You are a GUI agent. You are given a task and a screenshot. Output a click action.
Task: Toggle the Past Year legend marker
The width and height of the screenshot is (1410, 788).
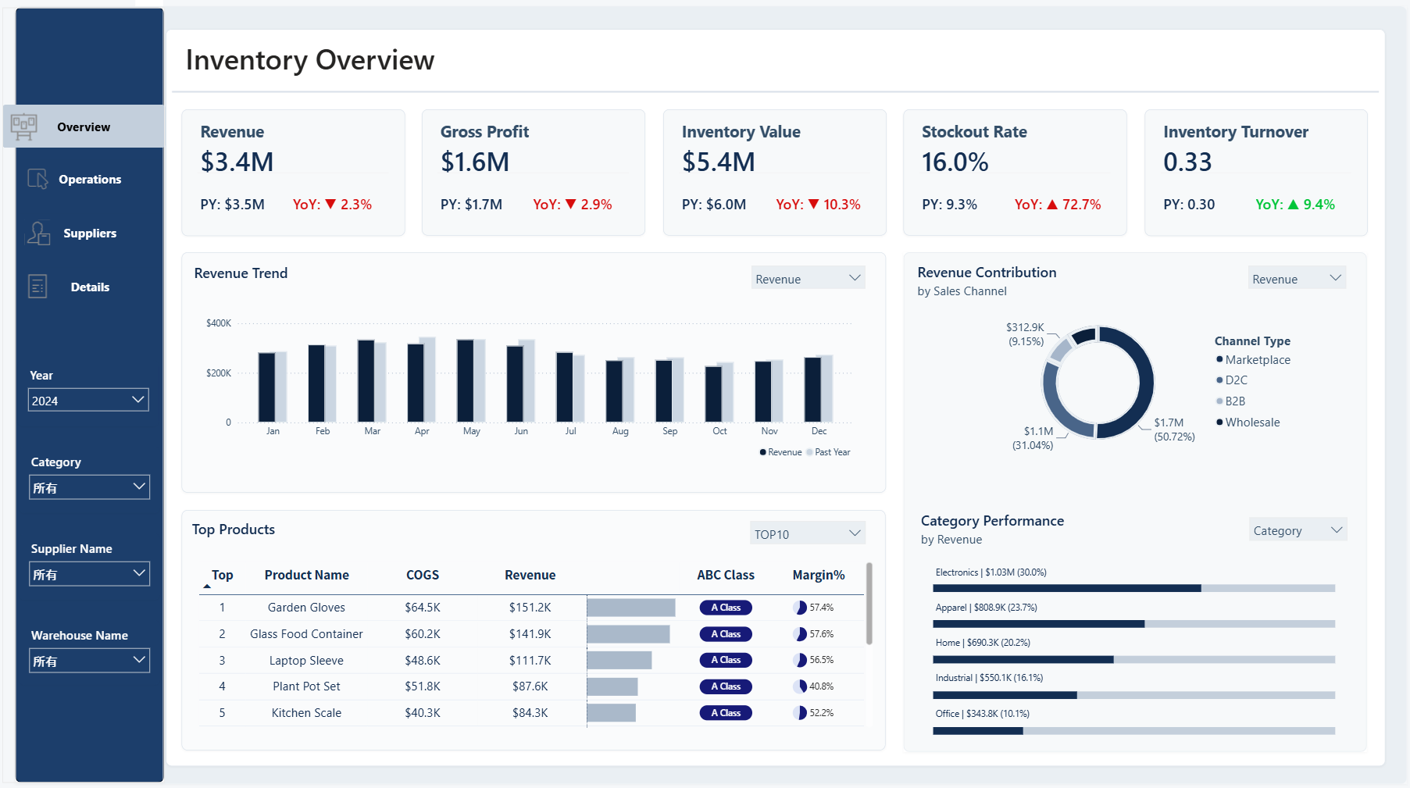click(x=809, y=452)
